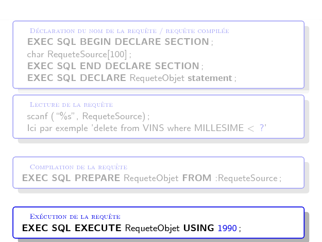Click the blue value 1990
This screenshot has height=242, width=322.
227,228
